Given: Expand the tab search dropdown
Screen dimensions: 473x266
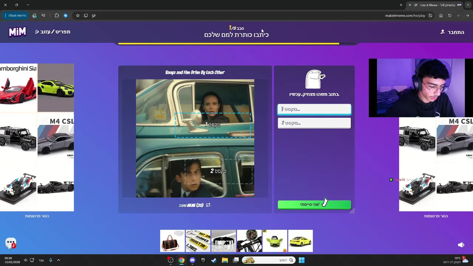Looking at the screenshot, I should click(x=468, y=5).
